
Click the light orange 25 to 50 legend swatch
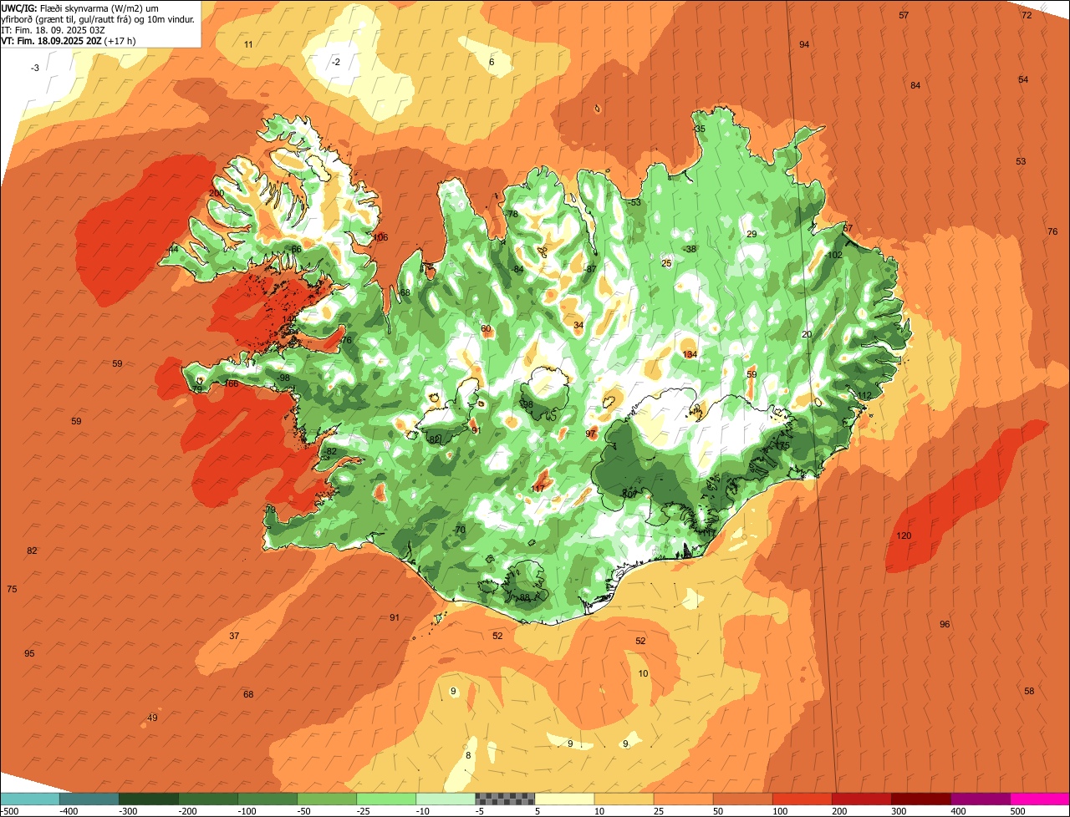tap(683, 799)
